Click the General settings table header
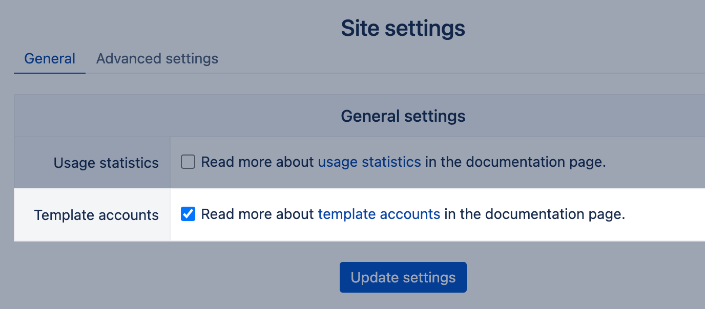The image size is (705, 309). [403, 116]
